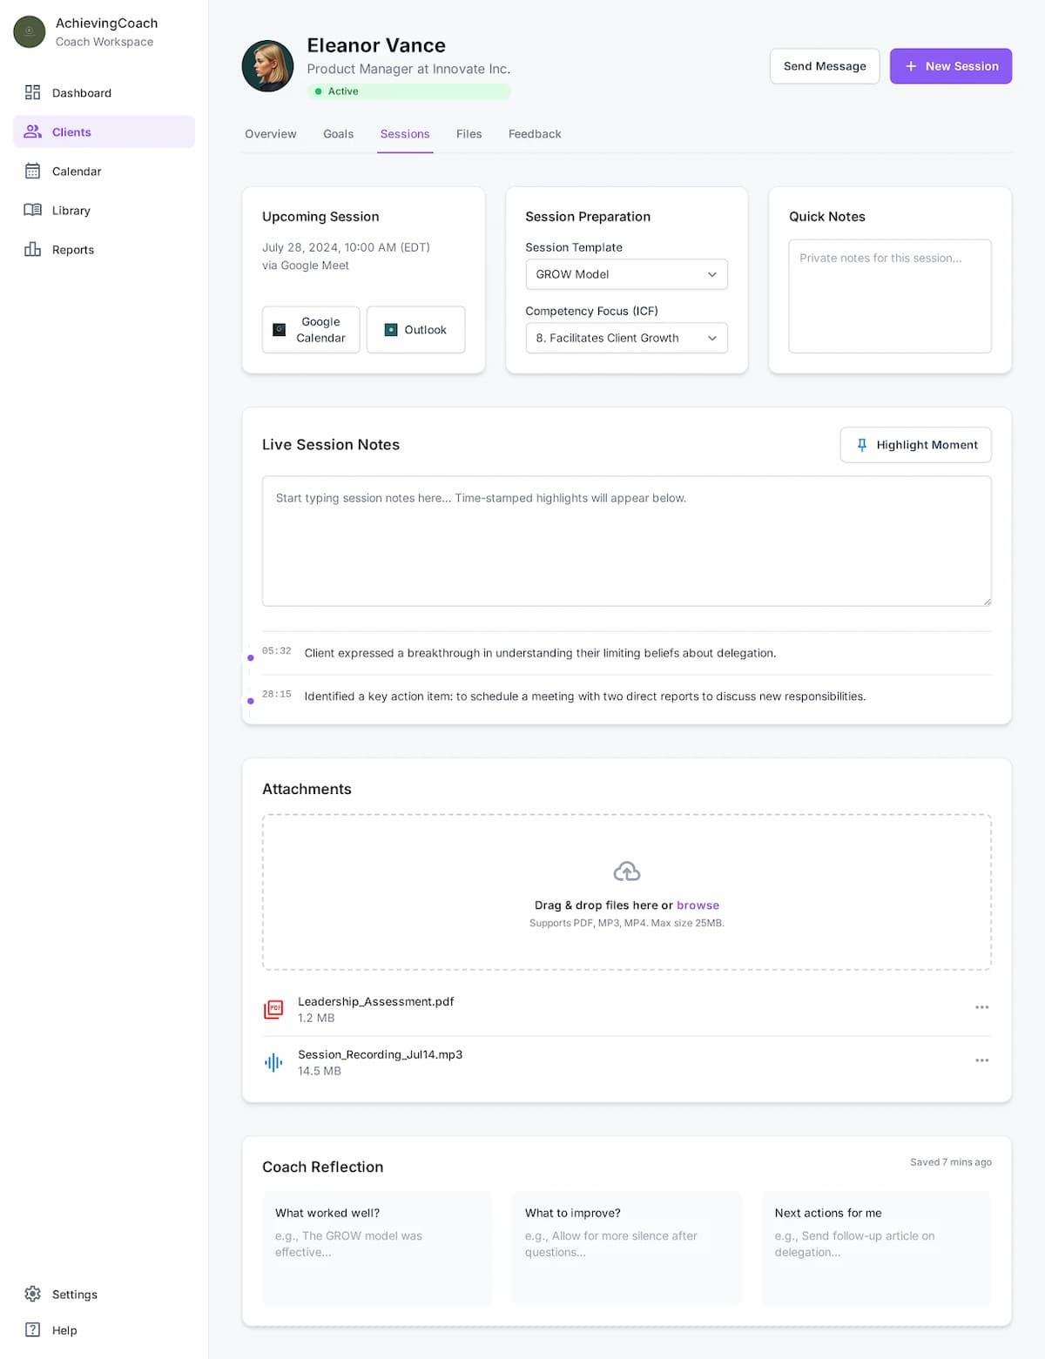Open Reports via the bar chart icon
The height and width of the screenshot is (1359, 1045).
[x=32, y=249]
